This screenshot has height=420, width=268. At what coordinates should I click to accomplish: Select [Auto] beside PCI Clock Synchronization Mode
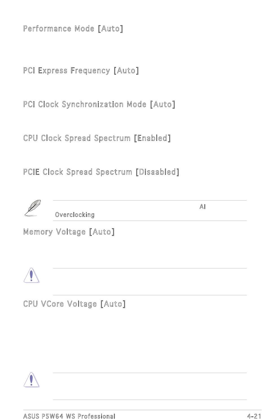pyautogui.click(x=163, y=104)
